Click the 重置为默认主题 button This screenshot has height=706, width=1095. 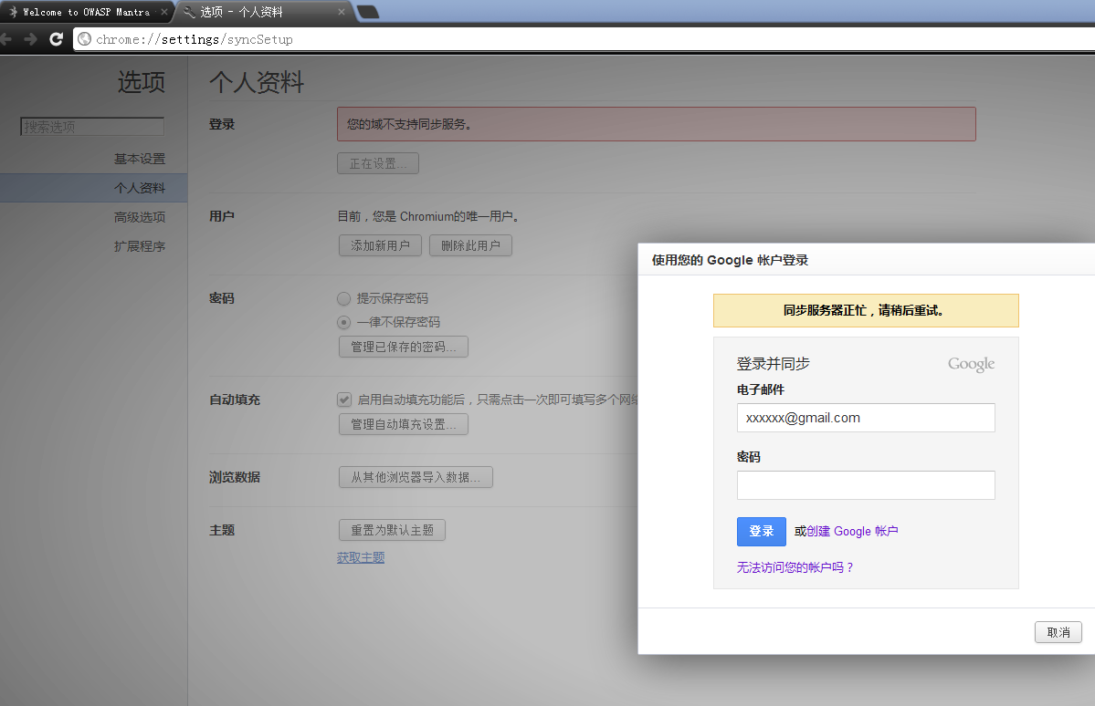[392, 530]
